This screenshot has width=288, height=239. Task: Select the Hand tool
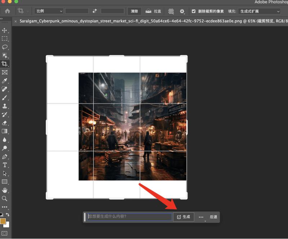point(5,190)
